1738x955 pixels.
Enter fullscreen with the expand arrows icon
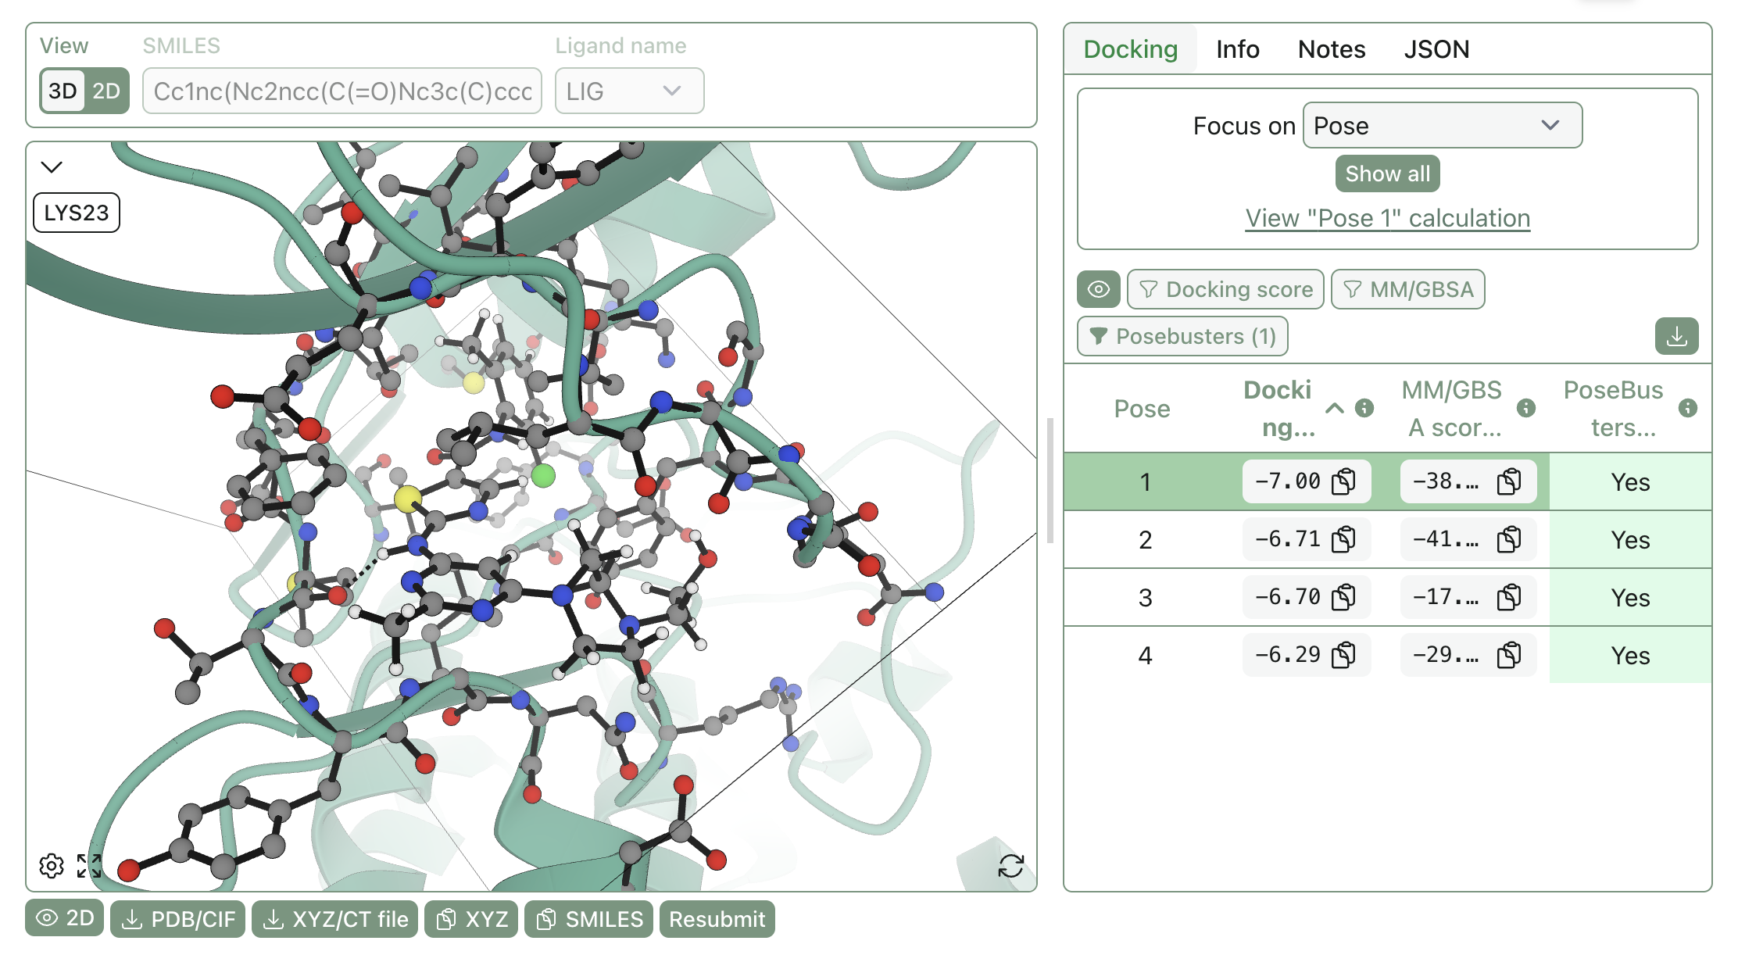click(89, 865)
